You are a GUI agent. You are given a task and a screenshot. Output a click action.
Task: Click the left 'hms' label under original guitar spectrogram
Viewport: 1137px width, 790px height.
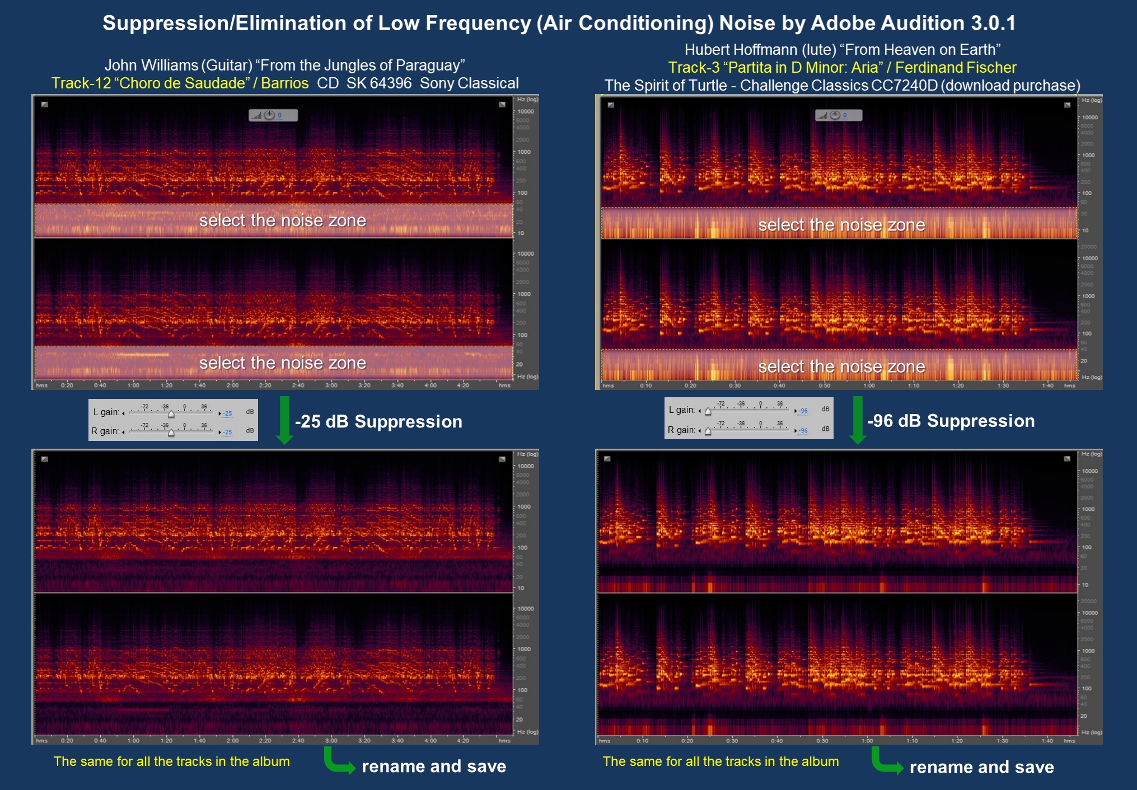41,385
